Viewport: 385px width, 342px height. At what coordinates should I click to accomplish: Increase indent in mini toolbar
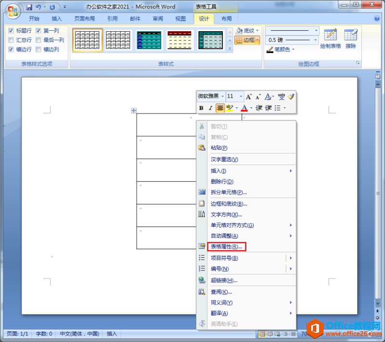click(x=268, y=108)
